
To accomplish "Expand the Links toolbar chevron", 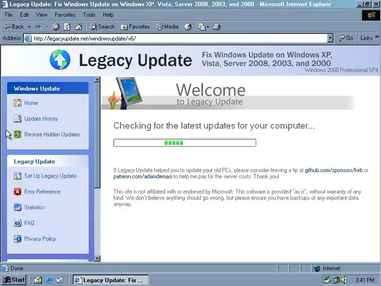I will (377, 37).
